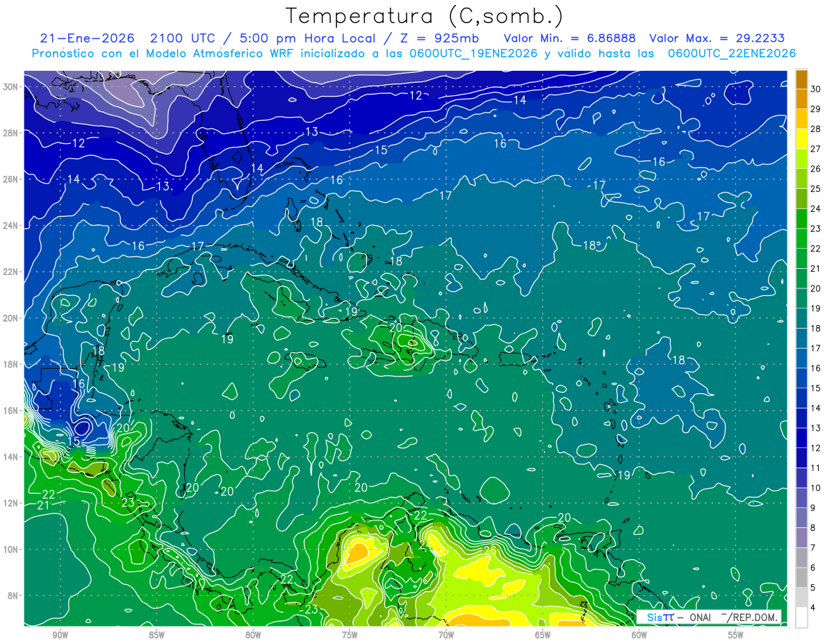The height and width of the screenshot is (644, 834).
Task: Click the colorbar value label 27
Action: [816, 149]
